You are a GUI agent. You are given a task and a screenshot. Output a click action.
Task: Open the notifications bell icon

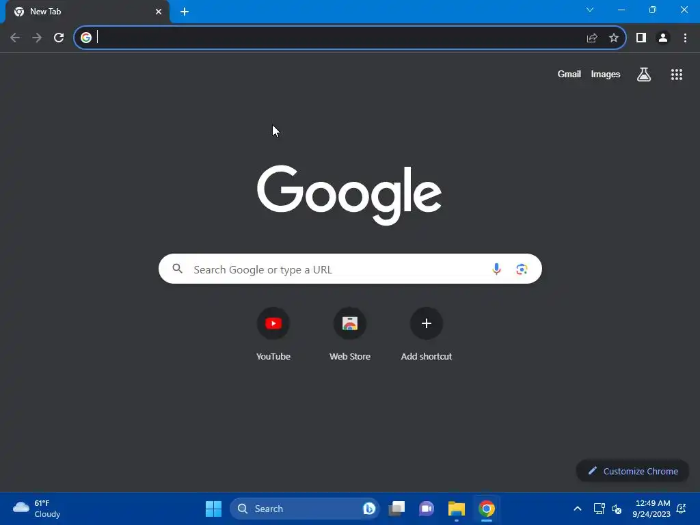pyautogui.click(x=682, y=509)
